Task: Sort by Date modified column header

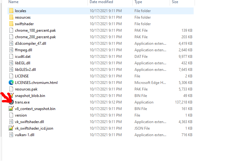Action: (x=101, y=2)
